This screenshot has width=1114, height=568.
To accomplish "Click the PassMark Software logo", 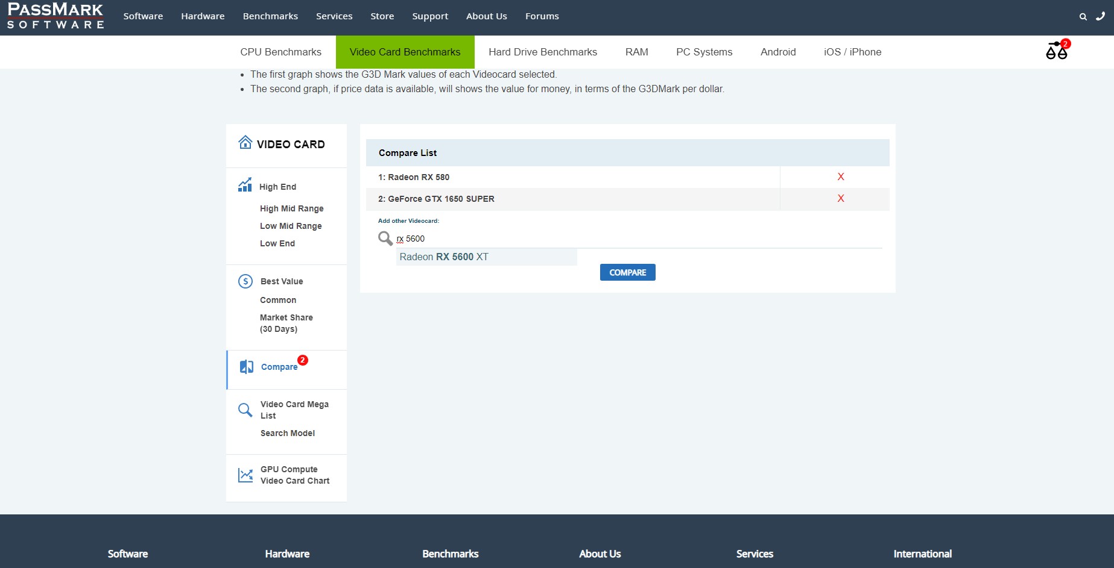I will tap(55, 16).
